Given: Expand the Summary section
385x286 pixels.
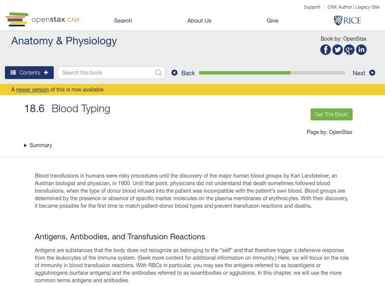Looking at the screenshot, I should [38, 145].
